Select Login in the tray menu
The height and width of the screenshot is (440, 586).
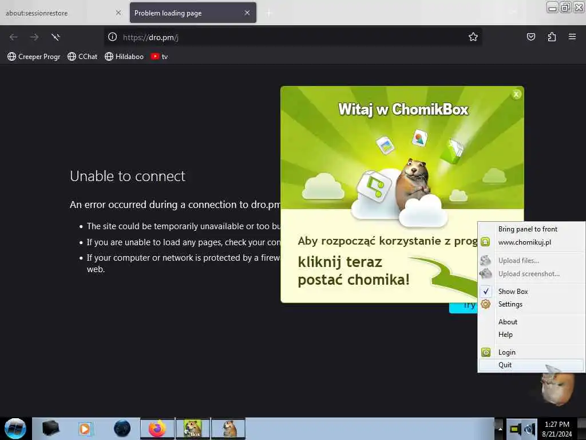(x=531, y=352)
